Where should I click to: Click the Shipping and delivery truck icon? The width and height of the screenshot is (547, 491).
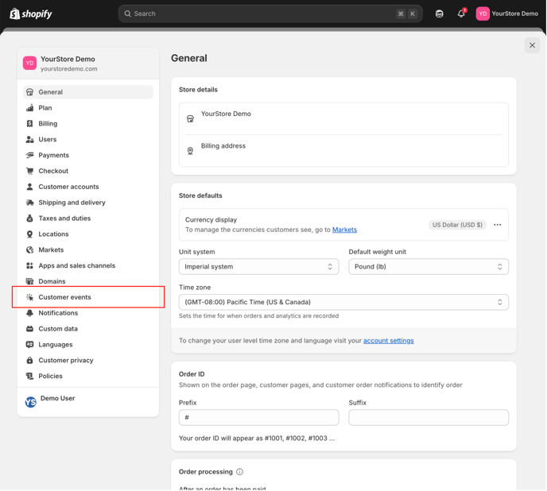tap(30, 203)
